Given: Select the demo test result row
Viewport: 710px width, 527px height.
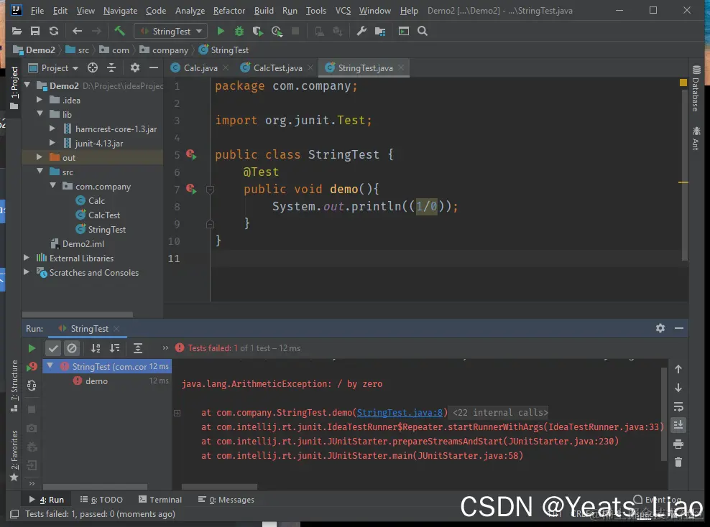Looking at the screenshot, I should click(107, 381).
